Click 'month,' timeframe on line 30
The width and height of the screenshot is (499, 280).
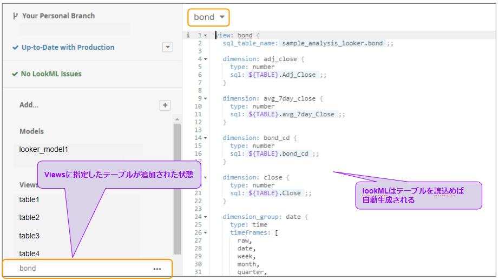pyautogui.click(x=248, y=264)
